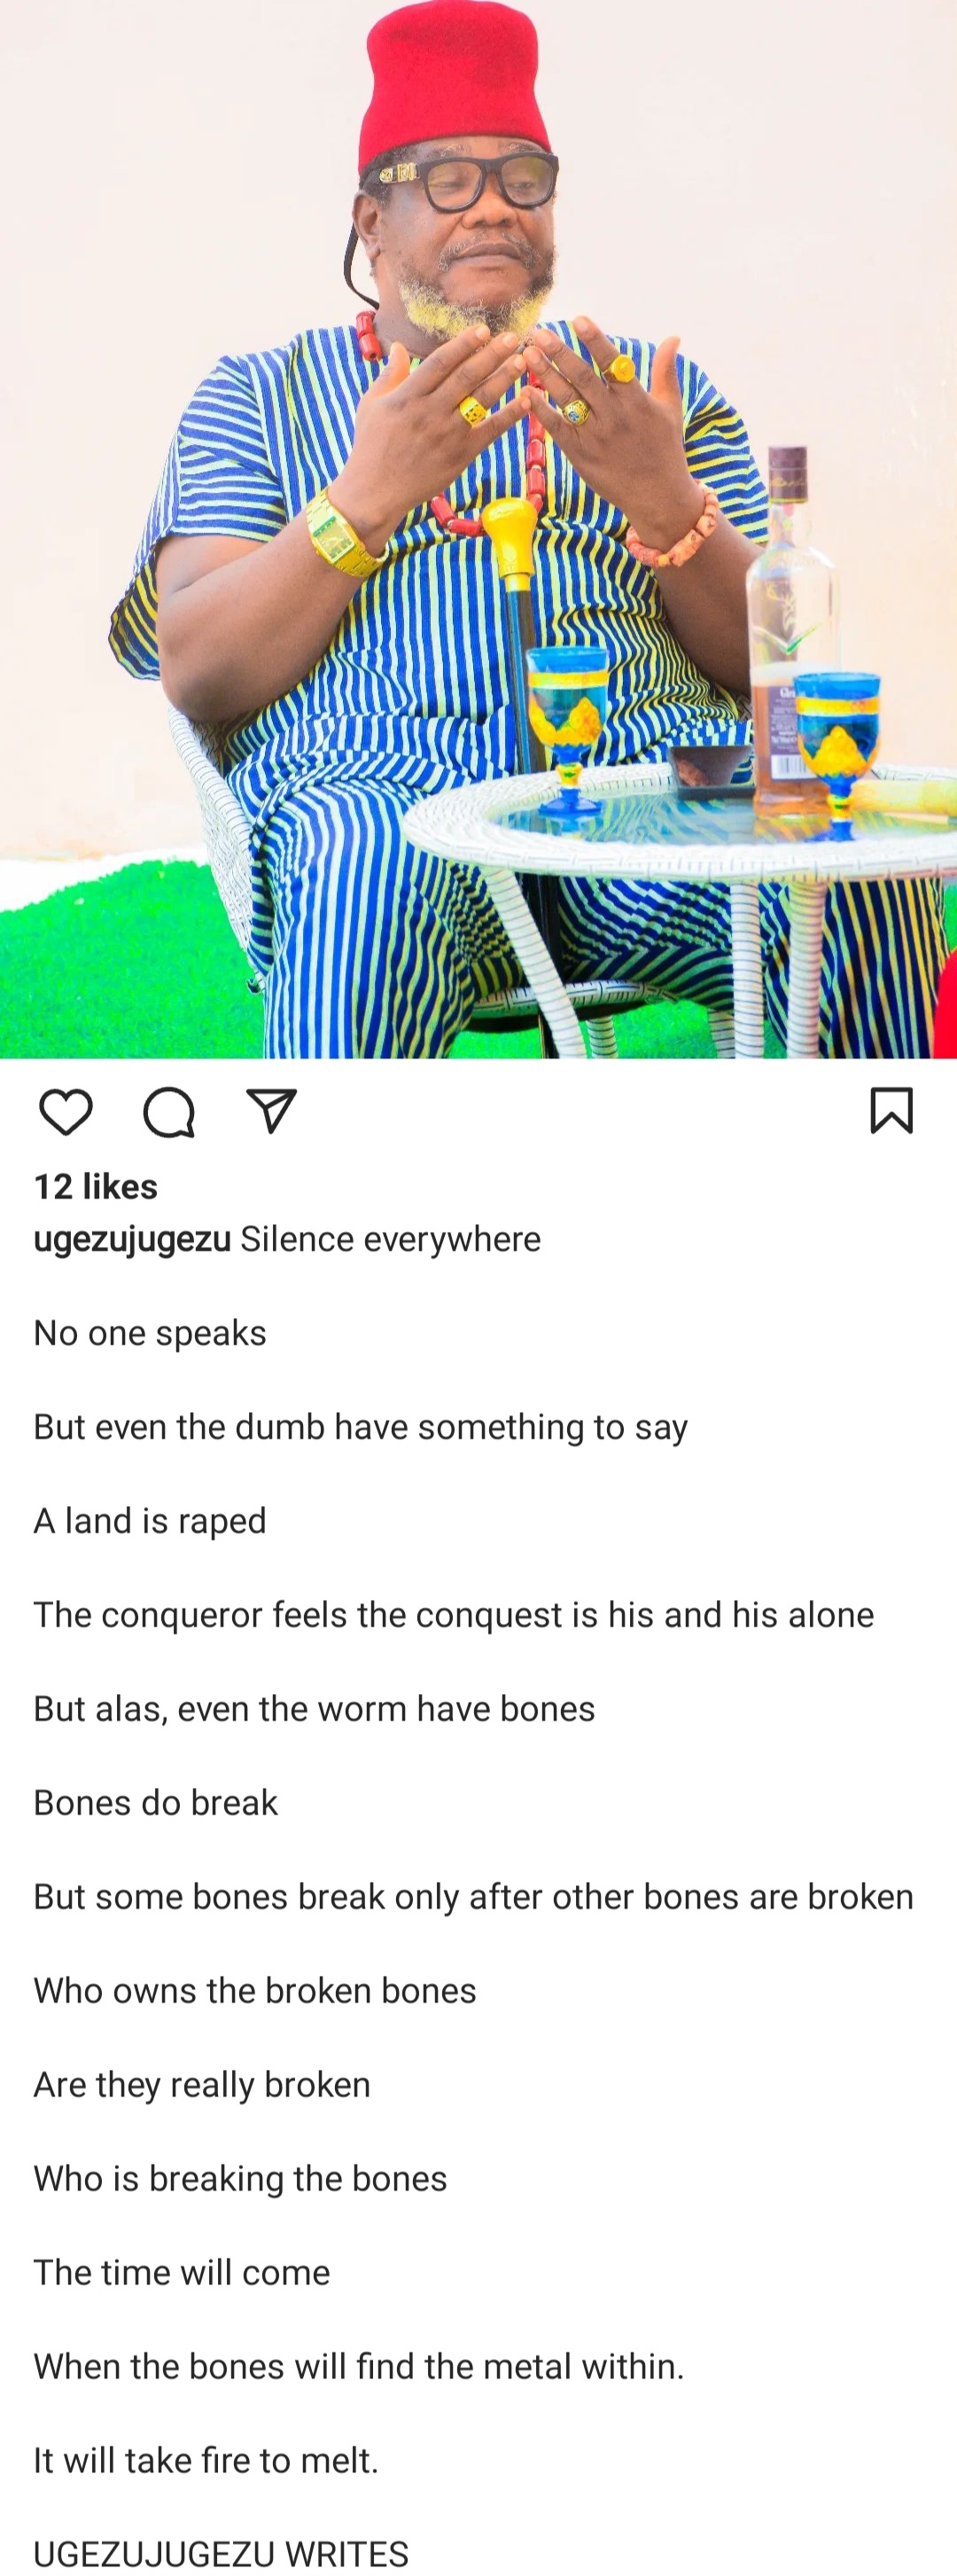This screenshot has width=957, height=2576.
Task: Tap the line 'But even the dumb have something to say'
Action: click(361, 1427)
